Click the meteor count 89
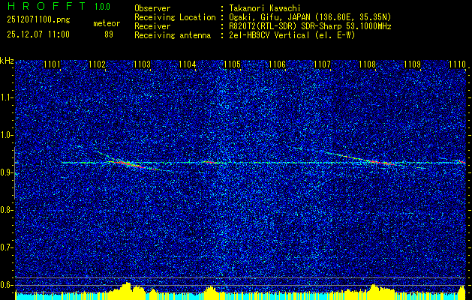The width and height of the screenshot is (472, 300). click(109, 34)
